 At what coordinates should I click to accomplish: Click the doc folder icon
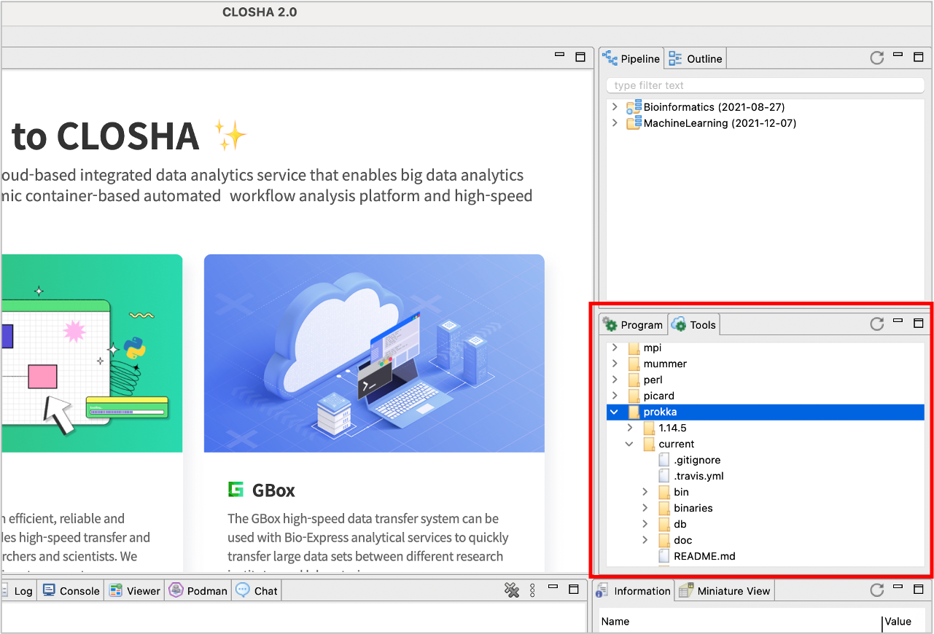pos(664,540)
